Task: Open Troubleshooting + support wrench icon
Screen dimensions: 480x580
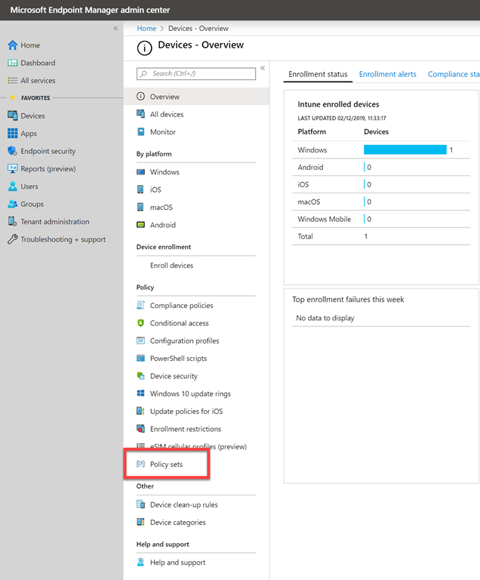Action: click(12, 239)
